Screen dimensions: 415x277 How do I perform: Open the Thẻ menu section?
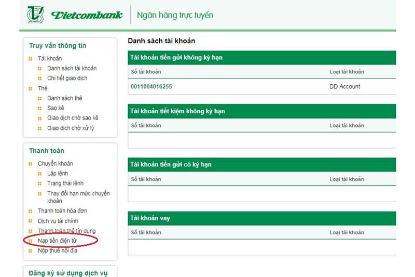point(43,88)
